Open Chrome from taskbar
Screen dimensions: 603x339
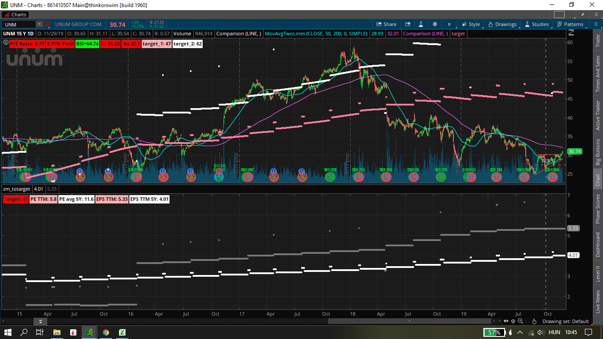(x=106, y=332)
